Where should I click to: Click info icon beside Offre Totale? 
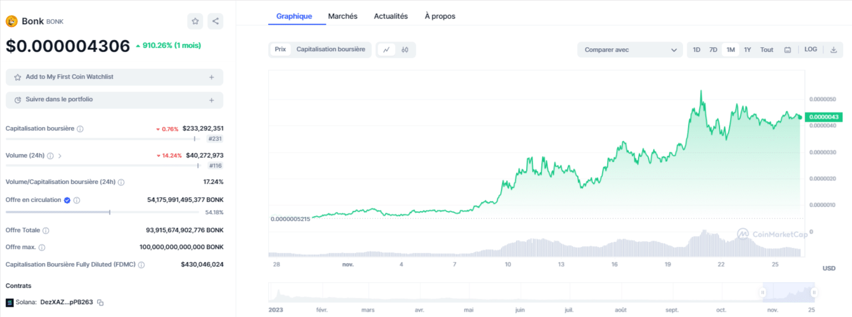46,230
